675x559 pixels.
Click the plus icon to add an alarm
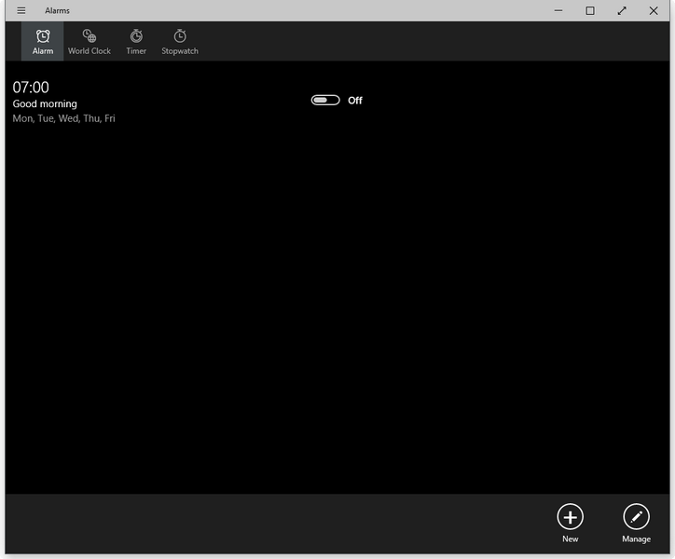(570, 516)
